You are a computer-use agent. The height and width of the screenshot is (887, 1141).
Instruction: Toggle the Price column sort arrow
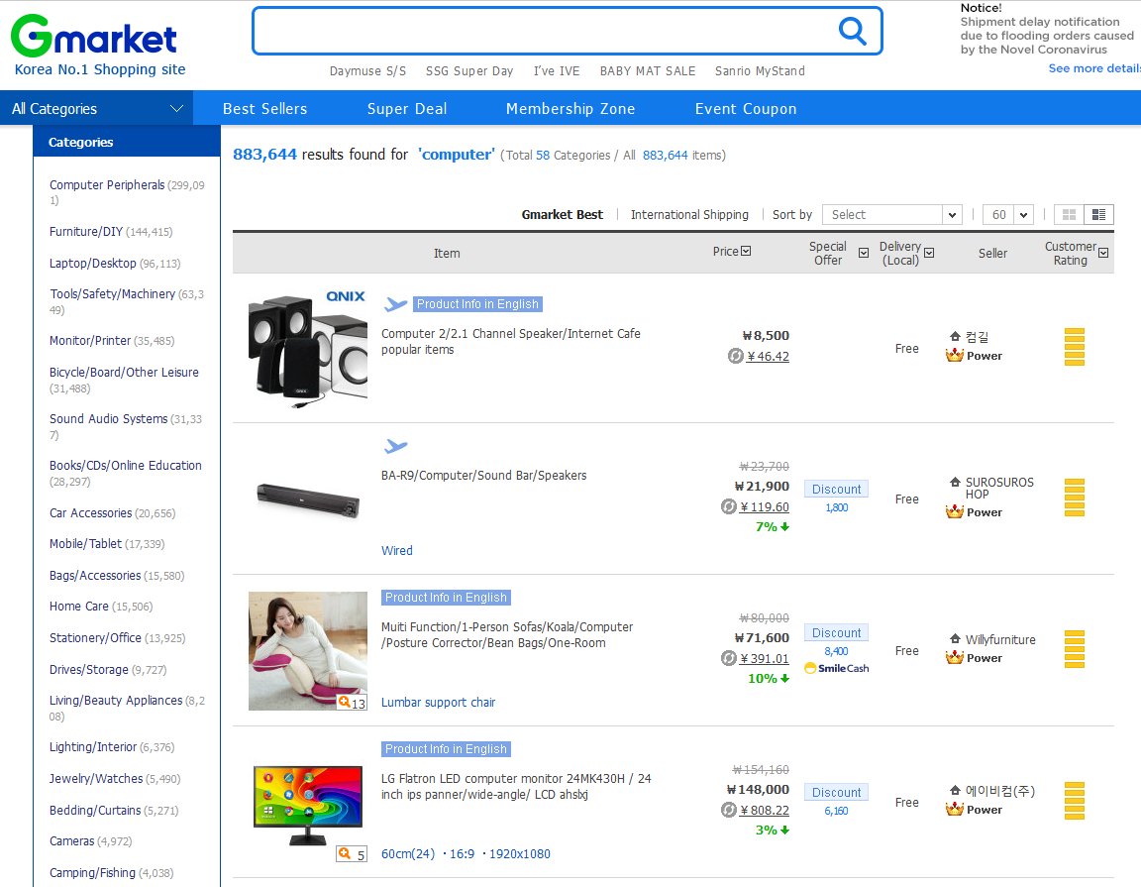(746, 252)
